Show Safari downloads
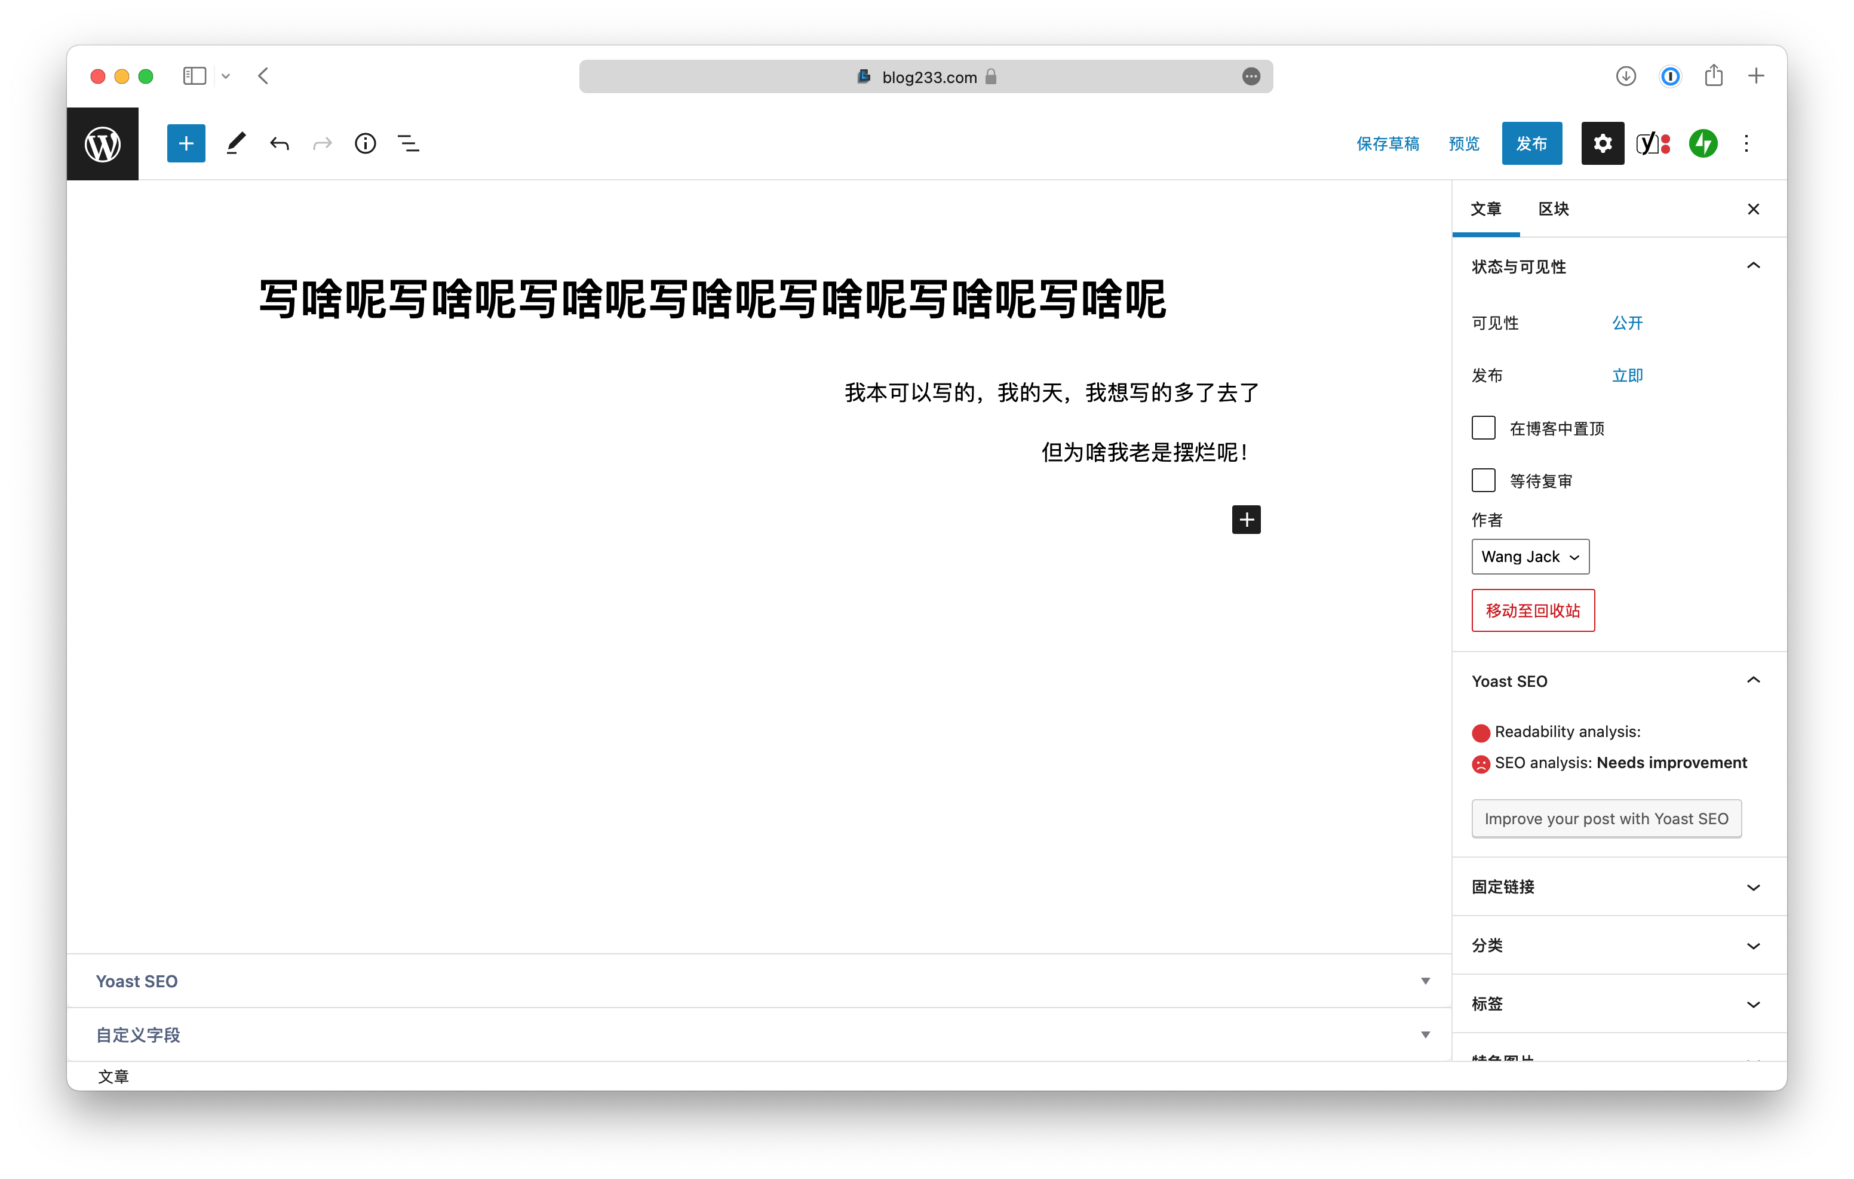 (1625, 76)
